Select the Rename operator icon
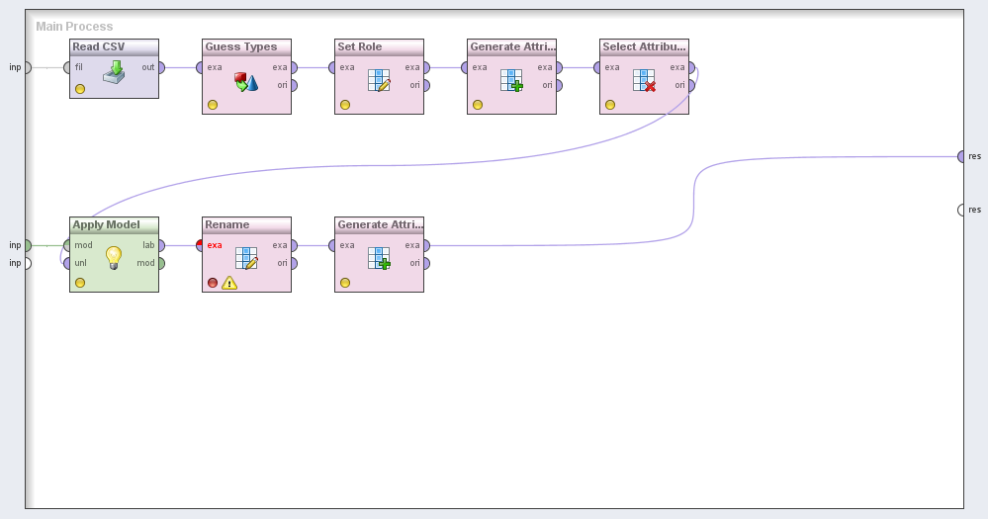Image resolution: width=988 pixels, height=519 pixels. point(246,258)
